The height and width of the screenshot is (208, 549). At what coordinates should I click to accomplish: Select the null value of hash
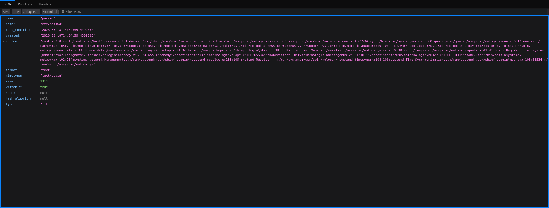(44, 93)
